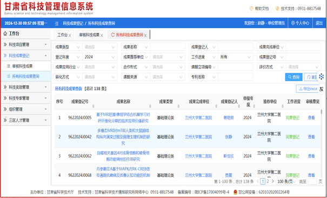The image size is (327, 198).
Task: Go to the next results page arrow
Action: (272, 181)
